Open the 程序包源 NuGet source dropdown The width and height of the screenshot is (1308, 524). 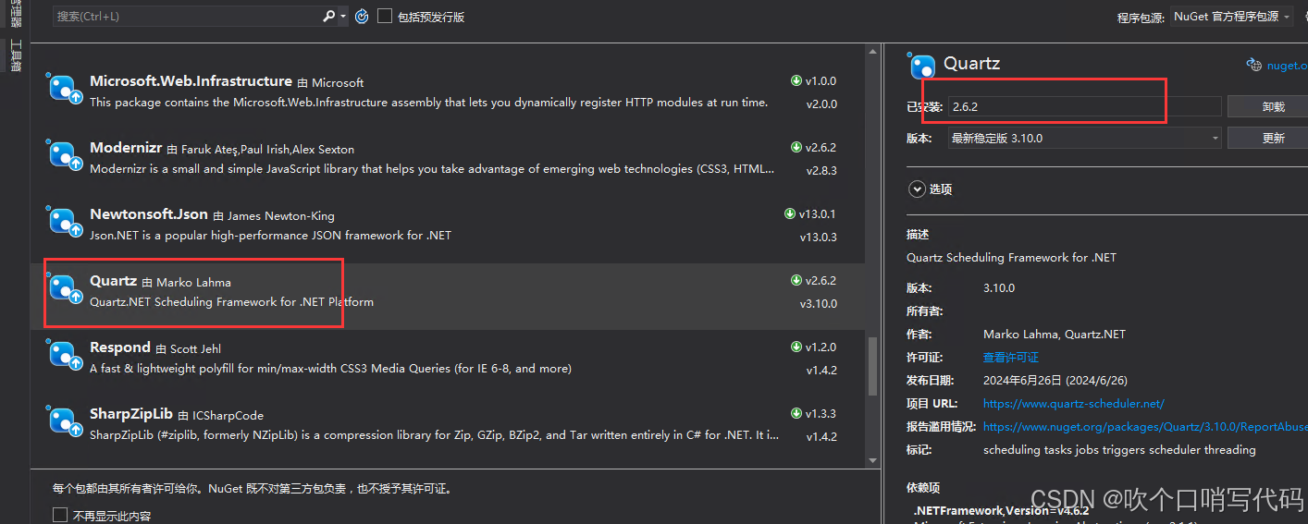coord(1231,17)
